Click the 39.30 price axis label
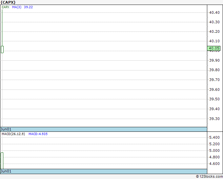 click(x=214, y=119)
